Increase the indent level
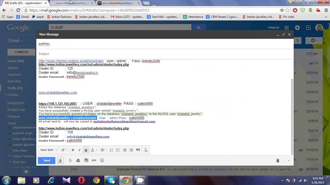The height and width of the screenshot is (185, 330). coord(131,150)
